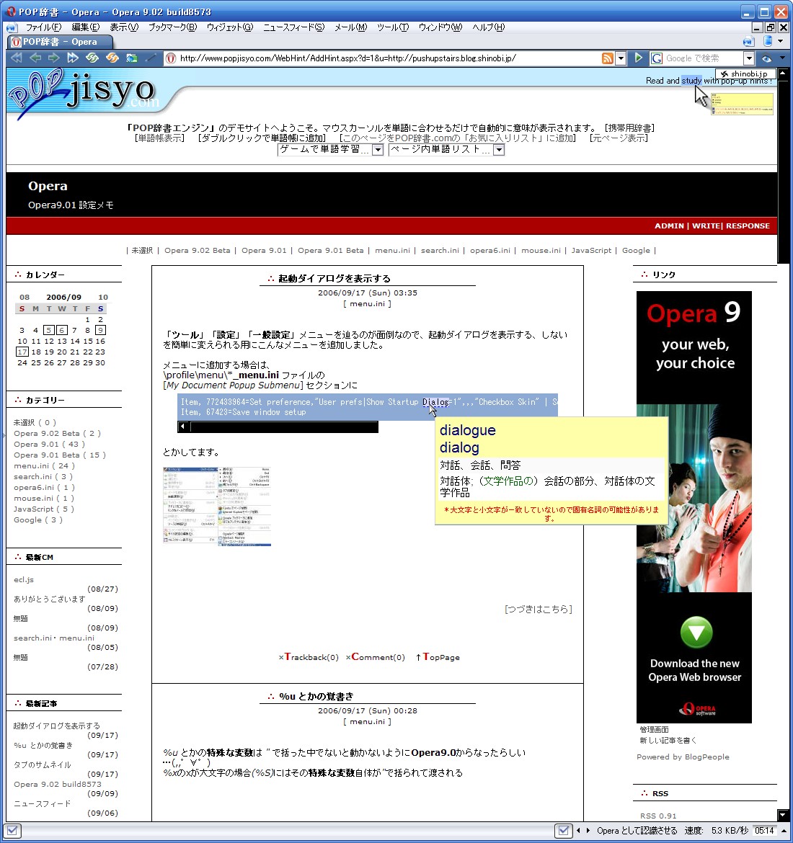Click the right status bar checkmark icon
Viewport: 793px width, 843px height.
click(x=563, y=831)
